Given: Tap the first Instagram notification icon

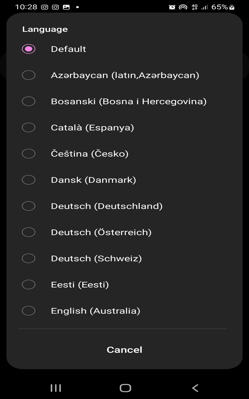Looking at the screenshot, I should [x=44, y=7].
